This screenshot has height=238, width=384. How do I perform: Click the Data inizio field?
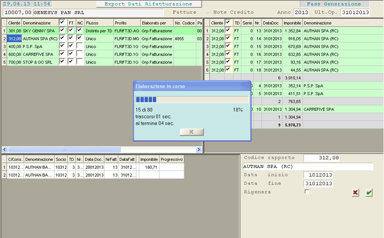tap(318, 175)
